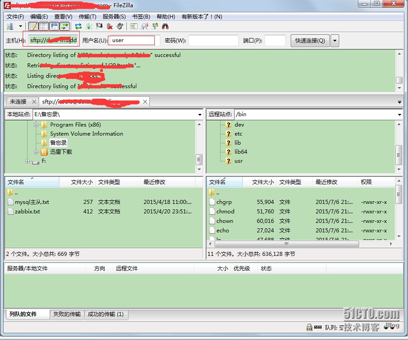
Task: Expand the F: drive node
Action: 27,161
